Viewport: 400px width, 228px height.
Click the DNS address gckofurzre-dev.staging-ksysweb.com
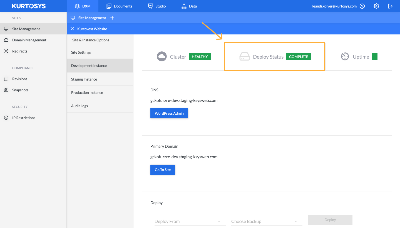184,101
